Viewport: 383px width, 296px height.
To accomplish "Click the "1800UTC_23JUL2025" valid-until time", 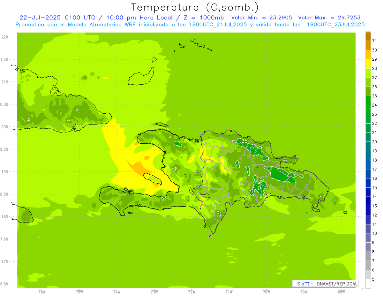I will [x=336, y=25].
